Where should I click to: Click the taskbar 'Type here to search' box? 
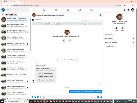tap(16, 101)
